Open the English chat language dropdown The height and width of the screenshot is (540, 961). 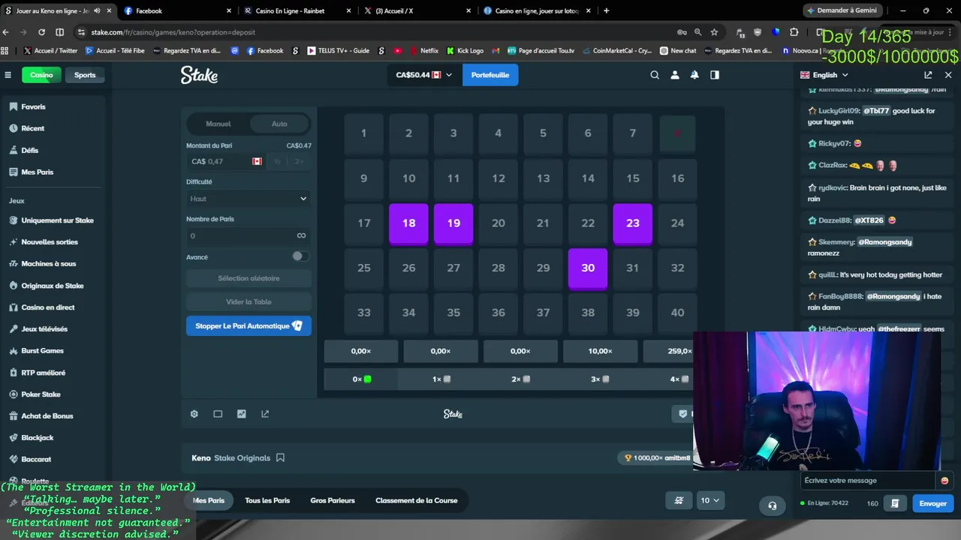(x=824, y=75)
